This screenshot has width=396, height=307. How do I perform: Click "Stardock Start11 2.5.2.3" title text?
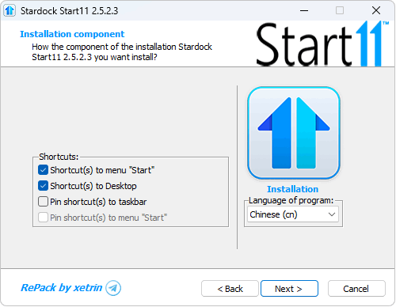tap(69, 11)
